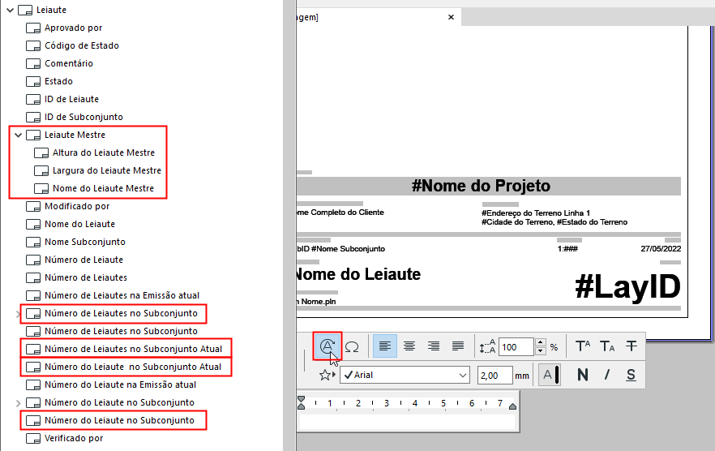Click the #Nome Subconjunto text in layout
715x451 pixels.
click(x=348, y=249)
